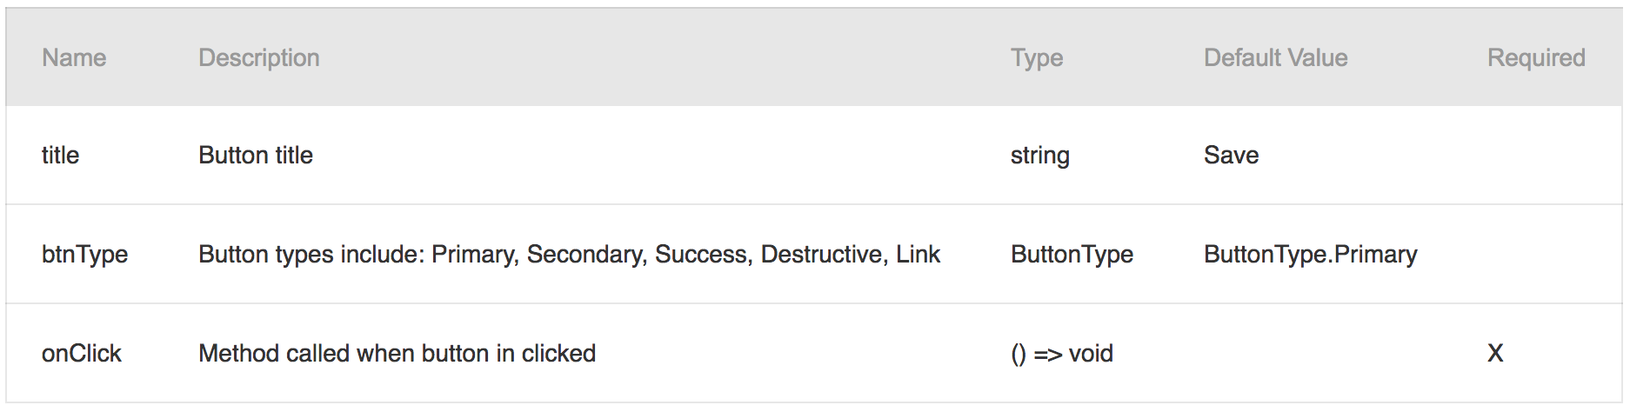The width and height of the screenshot is (1630, 412).
Task: Click the Default Value column header
Action: click(1276, 57)
